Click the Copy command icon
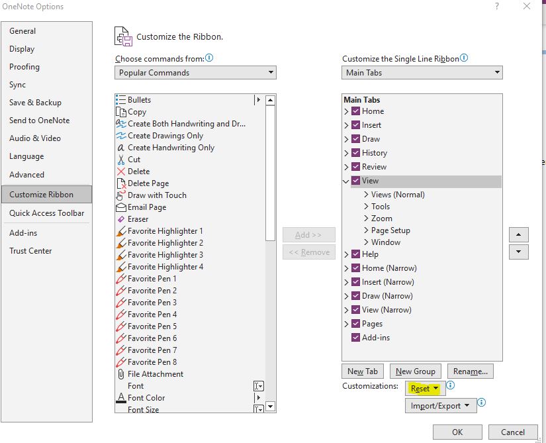Image resolution: width=546 pixels, height=443 pixels. (x=121, y=112)
